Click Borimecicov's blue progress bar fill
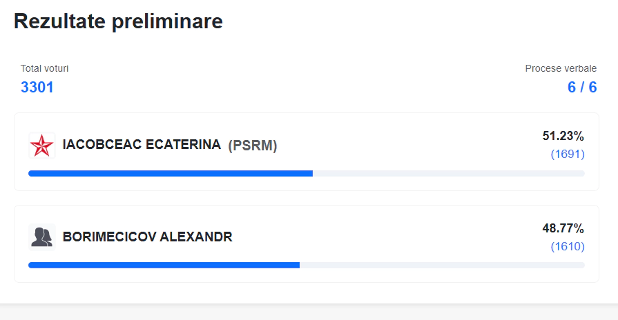This screenshot has height=320, width=618. click(164, 266)
